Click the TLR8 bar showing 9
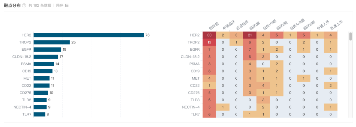Viewport: 356px width, 127px height. [40, 100]
